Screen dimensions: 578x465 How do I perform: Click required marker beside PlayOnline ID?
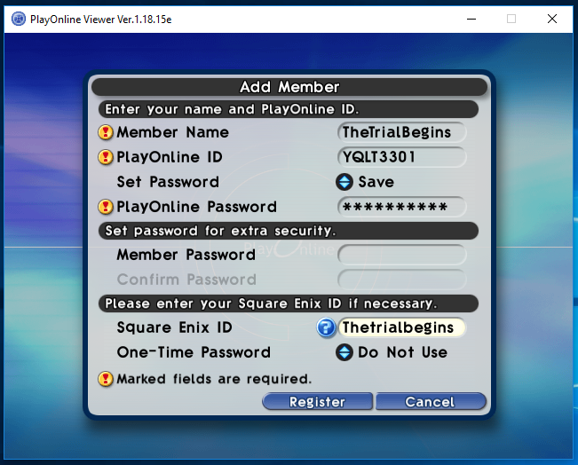(x=106, y=157)
